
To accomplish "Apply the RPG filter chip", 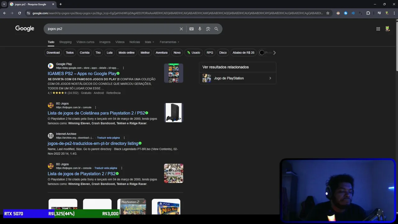I will pyautogui.click(x=210, y=53).
